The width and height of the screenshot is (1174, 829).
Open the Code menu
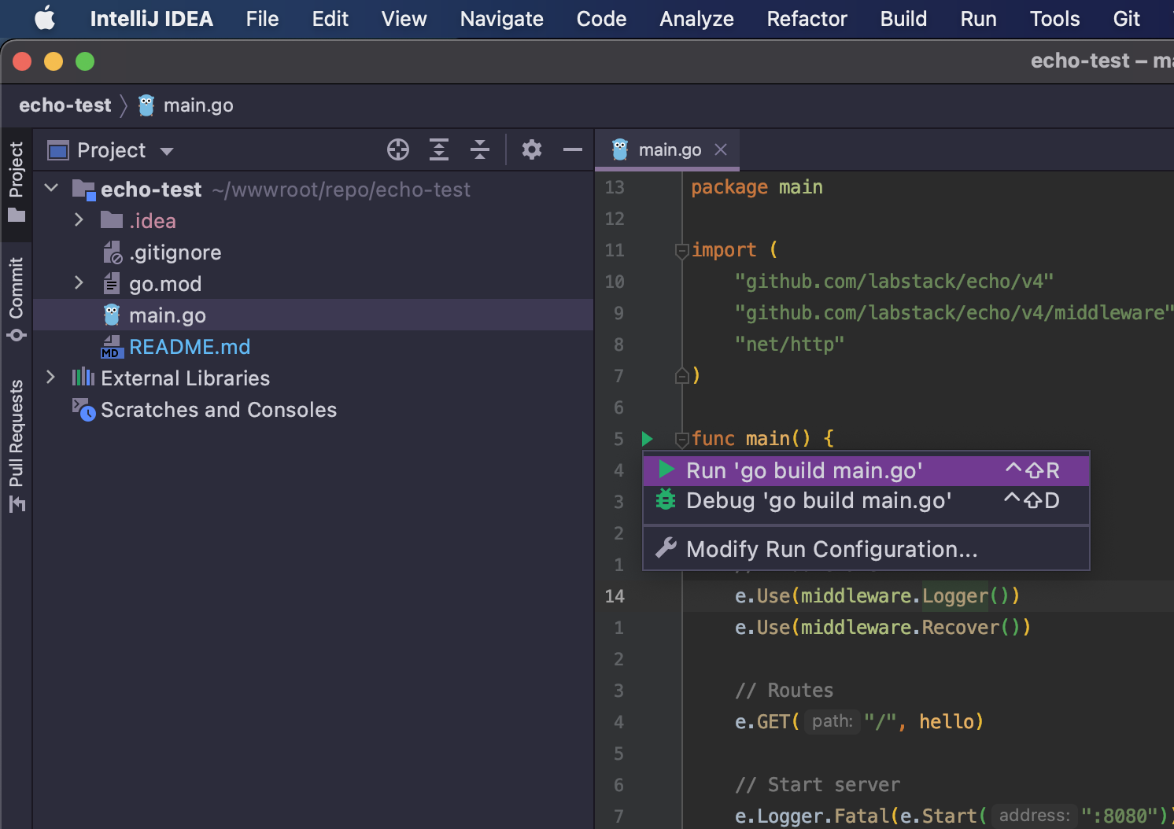(x=601, y=19)
